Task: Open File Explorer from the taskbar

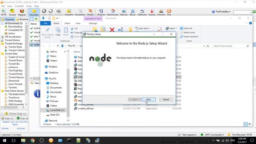Action: [23, 140]
